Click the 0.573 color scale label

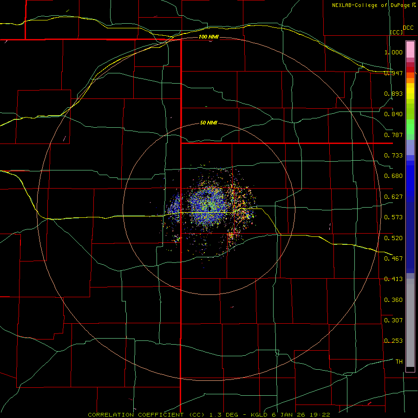393,217
